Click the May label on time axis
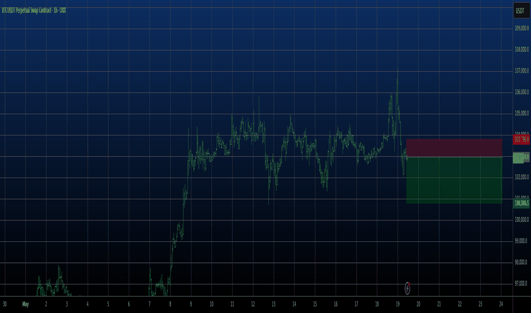Viewport: 531px width, 313px height. [26, 304]
